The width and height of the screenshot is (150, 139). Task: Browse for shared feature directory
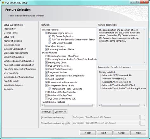pyautogui.click(x=143, y=117)
